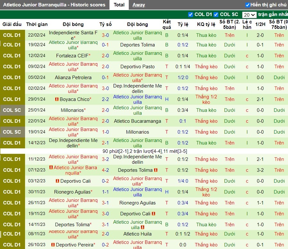Click red card icon after Deportes Tolima on 07/12/23
The width and height of the screenshot is (288, 249).
click(x=156, y=170)
